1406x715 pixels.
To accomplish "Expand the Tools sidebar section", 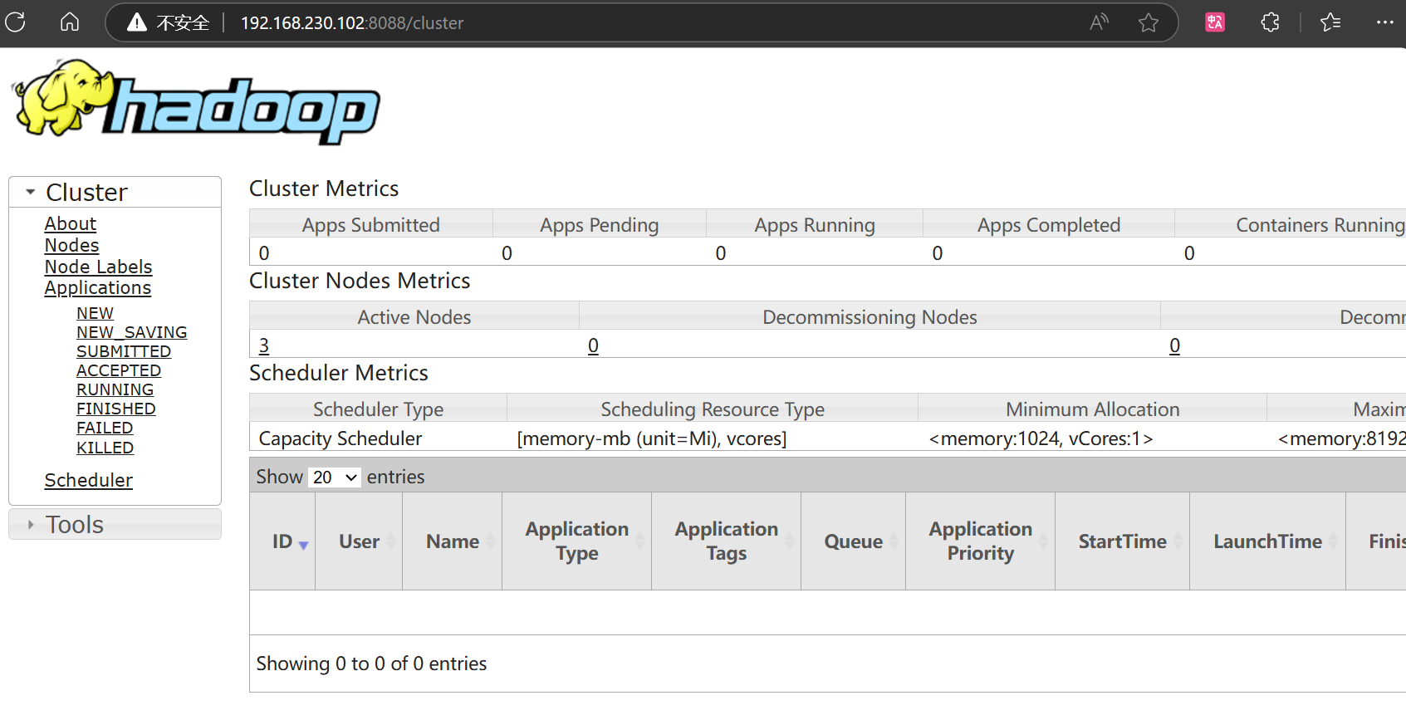I will click(31, 525).
